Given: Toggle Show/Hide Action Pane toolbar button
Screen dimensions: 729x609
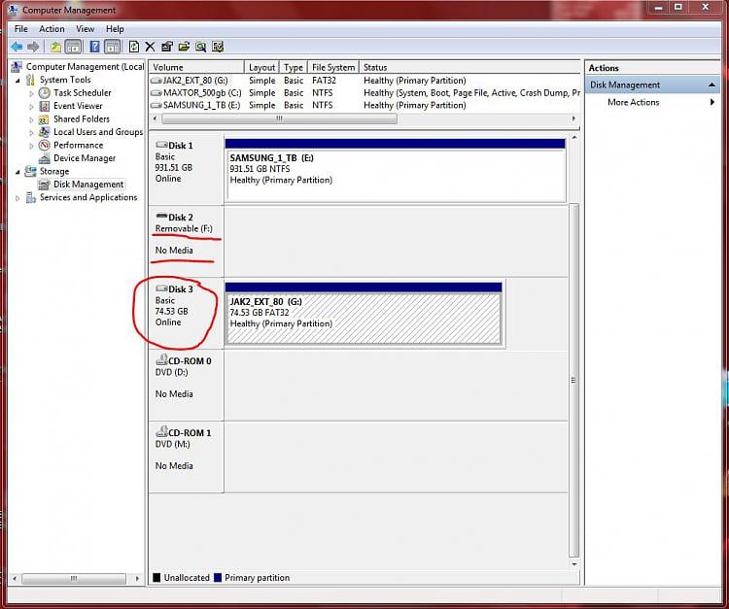Looking at the screenshot, I should pyautogui.click(x=112, y=47).
